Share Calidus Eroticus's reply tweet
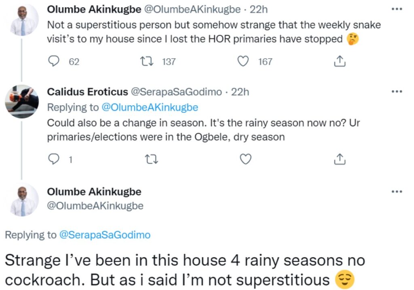The width and height of the screenshot is (414, 290). point(340,160)
